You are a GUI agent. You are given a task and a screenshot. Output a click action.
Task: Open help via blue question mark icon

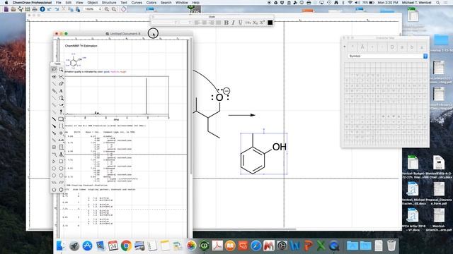[x=42, y=9]
